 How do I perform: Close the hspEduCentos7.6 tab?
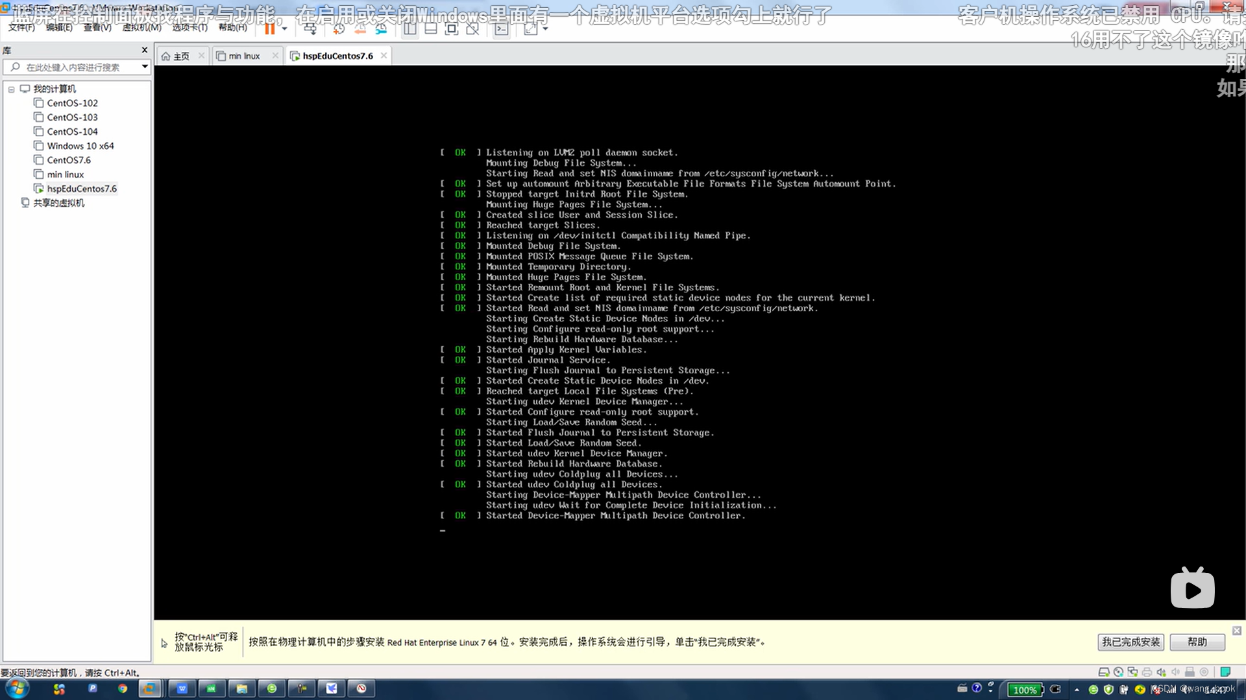[384, 56]
